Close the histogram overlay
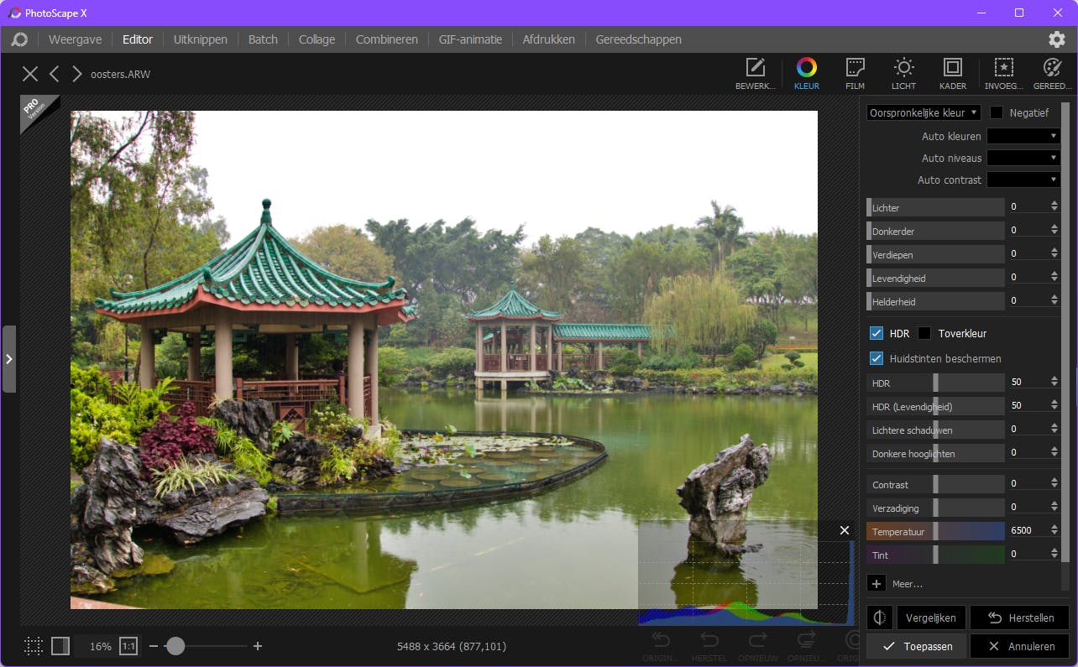The height and width of the screenshot is (667, 1078). (844, 530)
